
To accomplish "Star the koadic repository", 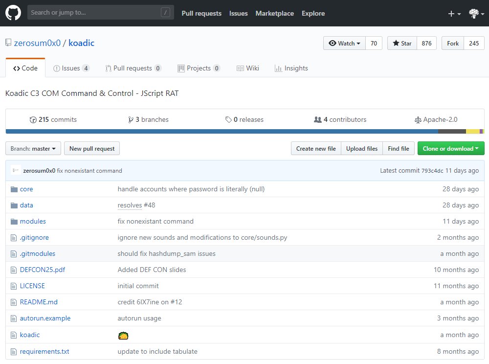I will (402, 44).
